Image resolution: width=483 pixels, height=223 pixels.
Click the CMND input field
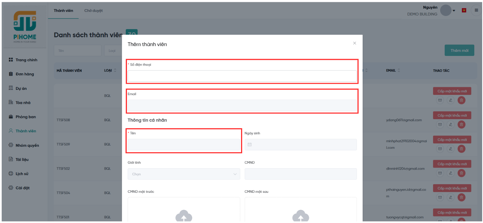300,174
